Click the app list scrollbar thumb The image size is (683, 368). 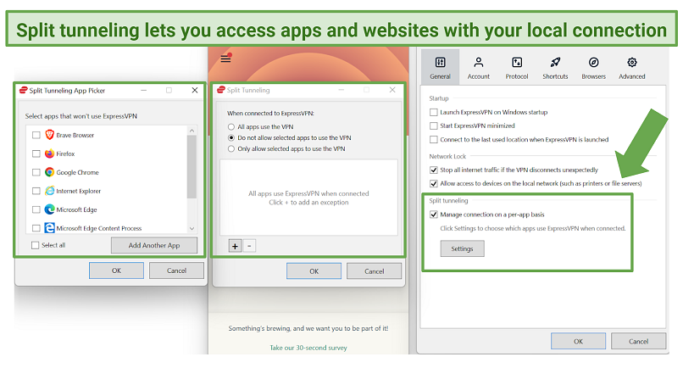192,166
